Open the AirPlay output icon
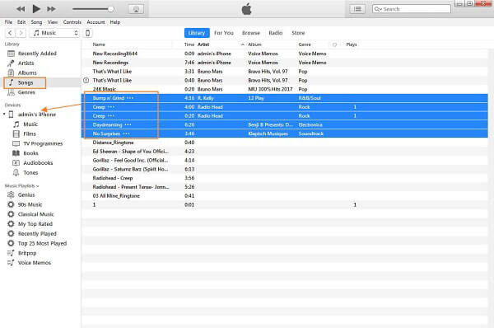The height and width of the screenshot is (328, 494). (x=136, y=9)
